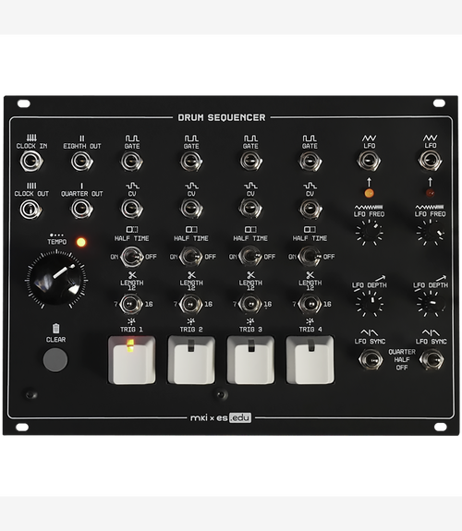
Task: Toggle the LFO SYNC switch right of QUARTER HALF OFF
Action: 432,360
